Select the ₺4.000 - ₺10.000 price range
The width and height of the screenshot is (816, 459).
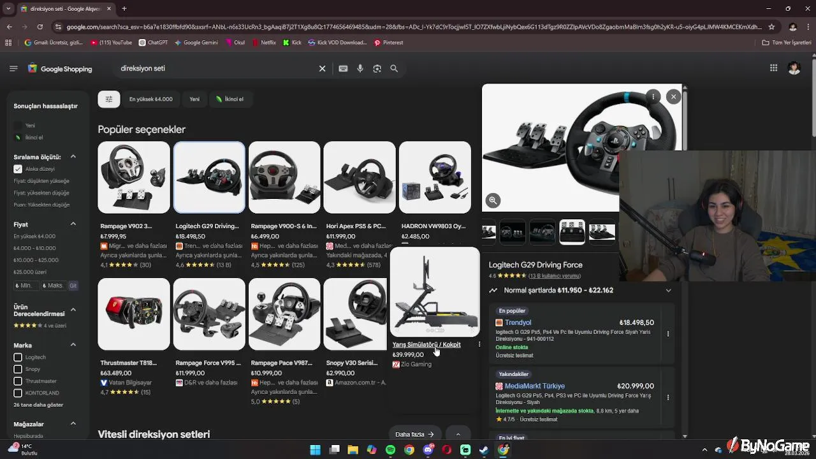pos(34,248)
